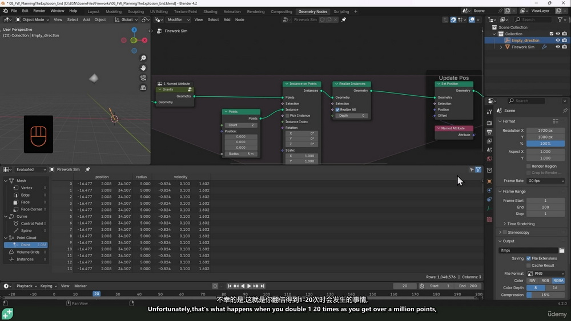Open the Format presets list icon
The height and width of the screenshot is (321, 571).
[556, 121]
